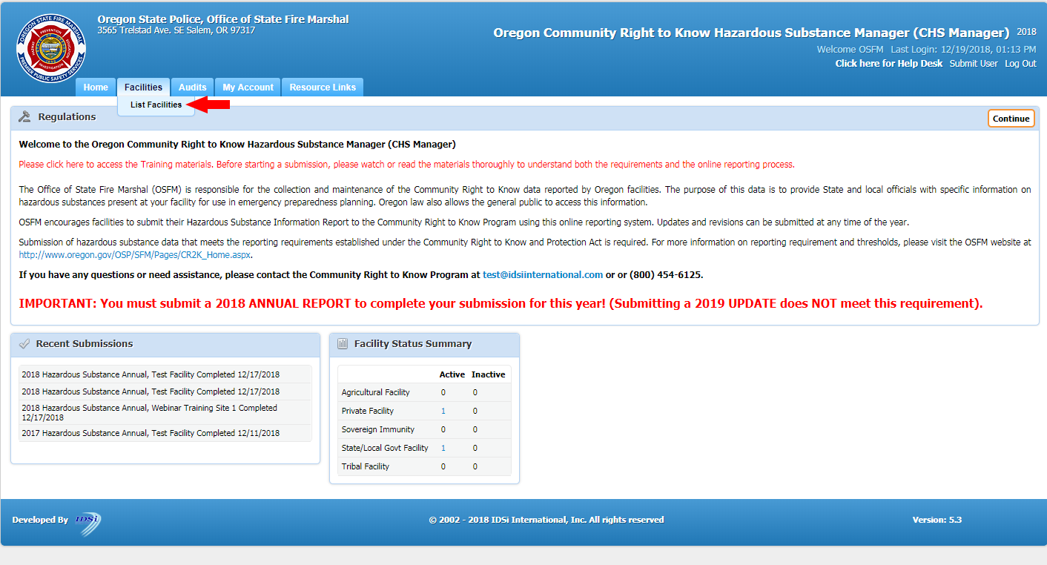The height and width of the screenshot is (565, 1047).
Task: Click the State/Local Govt Facility active count 1
Action: coord(443,448)
